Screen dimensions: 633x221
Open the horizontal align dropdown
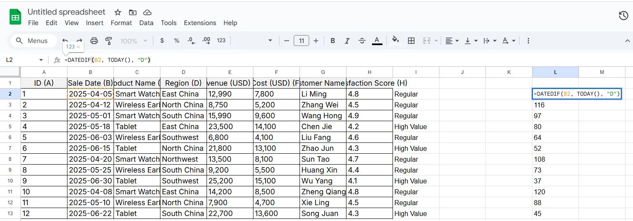click(x=452, y=41)
